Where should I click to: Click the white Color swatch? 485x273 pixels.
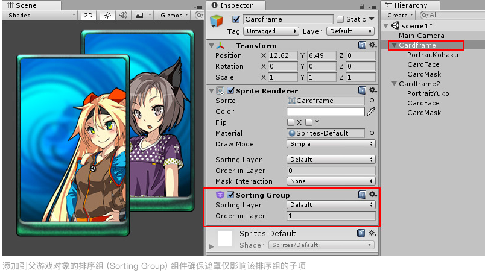pos(326,111)
